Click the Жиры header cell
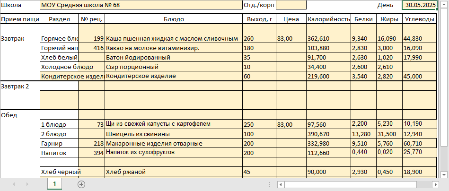The width and height of the screenshot is (449, 191). pyautogui.click(x=389, y=19)
